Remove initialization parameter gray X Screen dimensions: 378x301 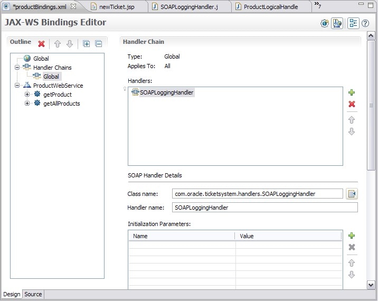(352, 247)
